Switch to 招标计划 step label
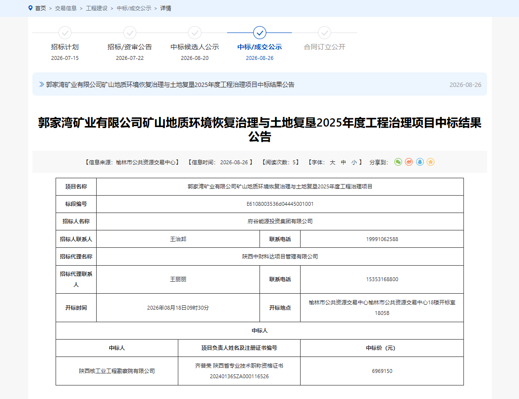This screenshot has height=399, width=519. pos(65,47)
